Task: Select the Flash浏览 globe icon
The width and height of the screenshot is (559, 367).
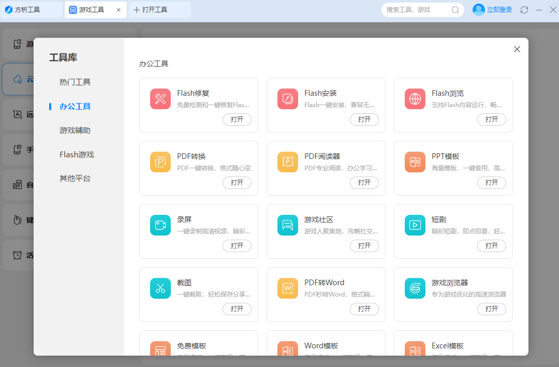Action: tap(415, 99)
